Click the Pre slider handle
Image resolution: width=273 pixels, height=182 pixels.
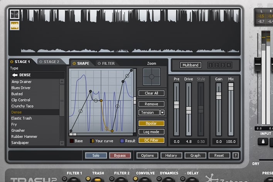pos(176,105)
